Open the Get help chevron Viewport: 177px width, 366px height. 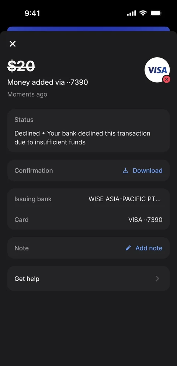[157, 278]
